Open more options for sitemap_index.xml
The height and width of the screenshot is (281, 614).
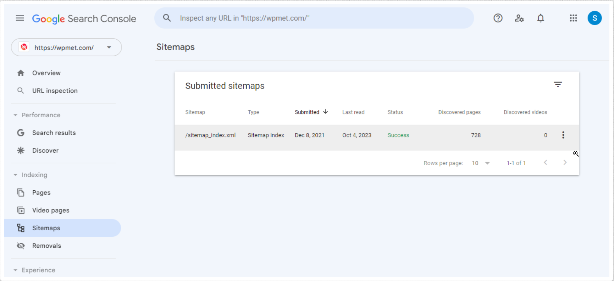click(x=563, y=135)
